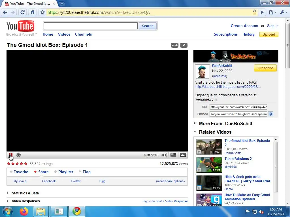Add Team Fabulous 2 to queue
This screenshot has height=217, width=290.
pyautogui.click(x=199, y=170)
